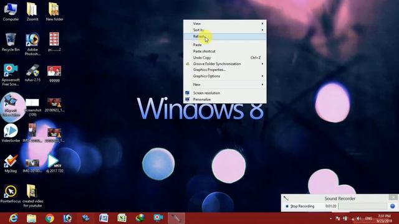Click the Sound Recorder title bar microphone icon
This screenshot has height=224, width=399.
click(286, 198)
